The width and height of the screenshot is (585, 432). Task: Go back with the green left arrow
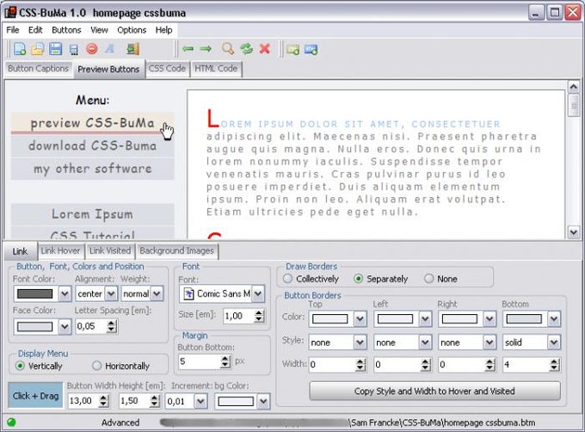point(188,49)
